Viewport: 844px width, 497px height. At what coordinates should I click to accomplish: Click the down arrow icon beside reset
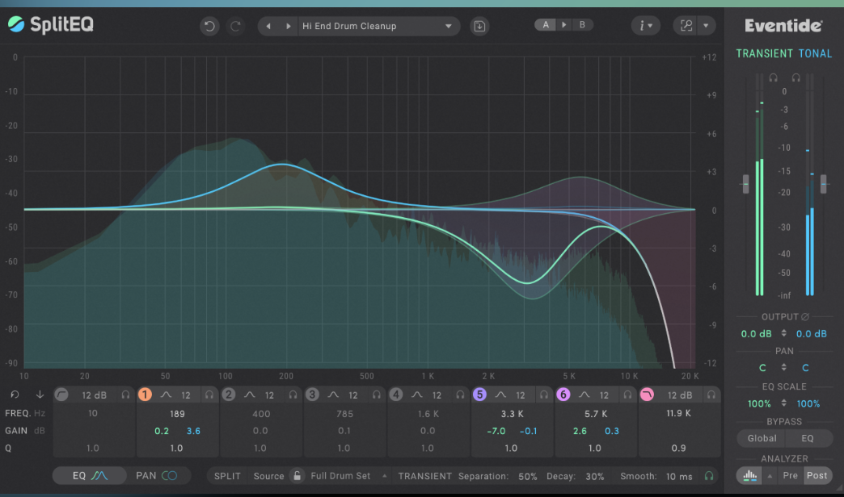40,395
